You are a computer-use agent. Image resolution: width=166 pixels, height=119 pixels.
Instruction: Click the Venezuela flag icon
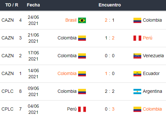click(x=137, y=56)
